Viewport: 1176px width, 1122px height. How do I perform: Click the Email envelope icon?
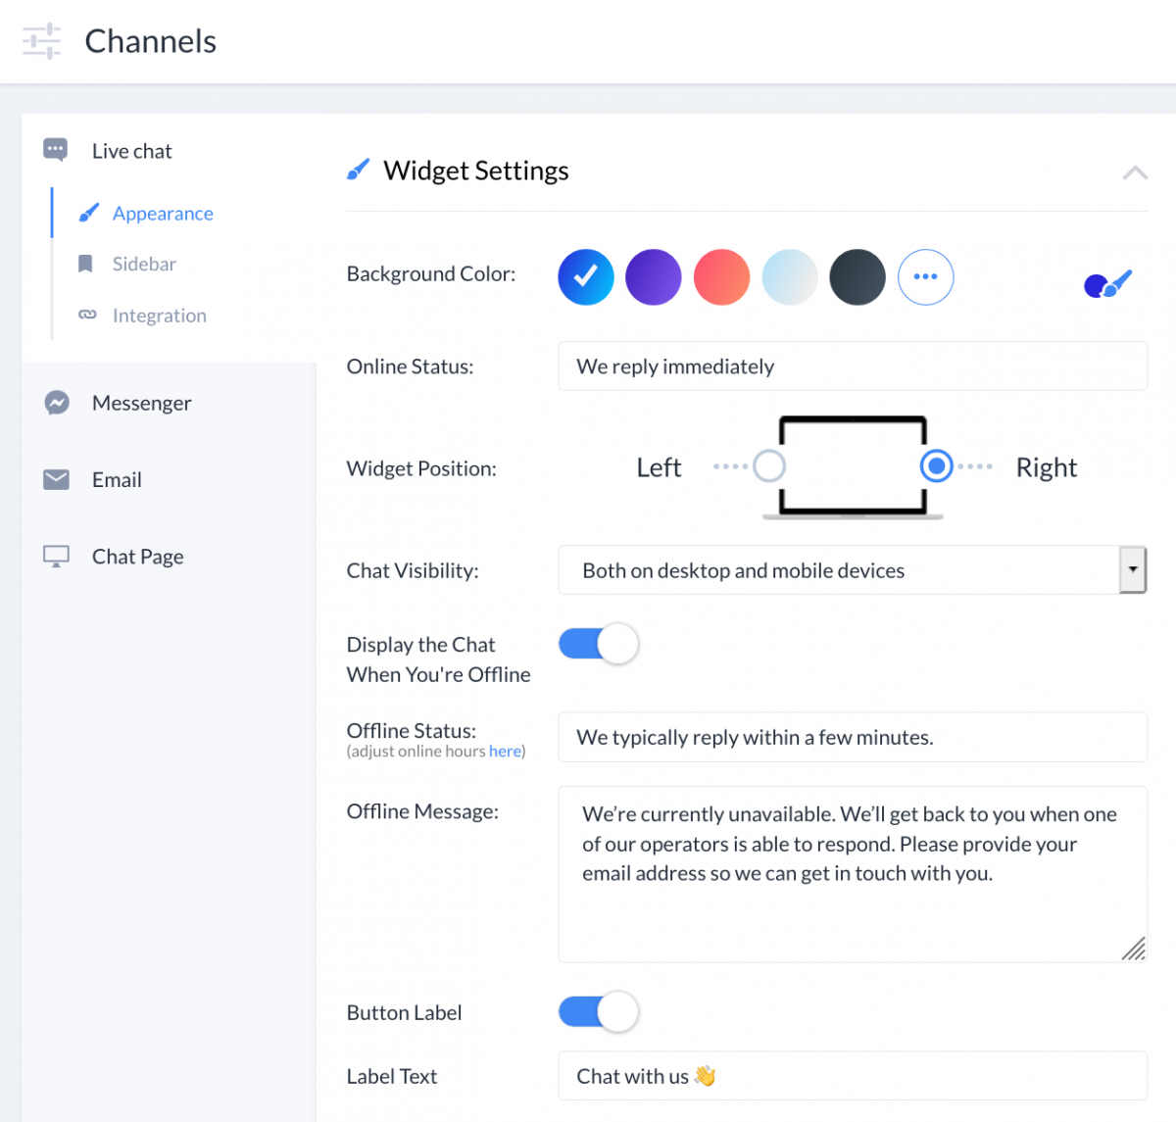(x=56, y=479)
